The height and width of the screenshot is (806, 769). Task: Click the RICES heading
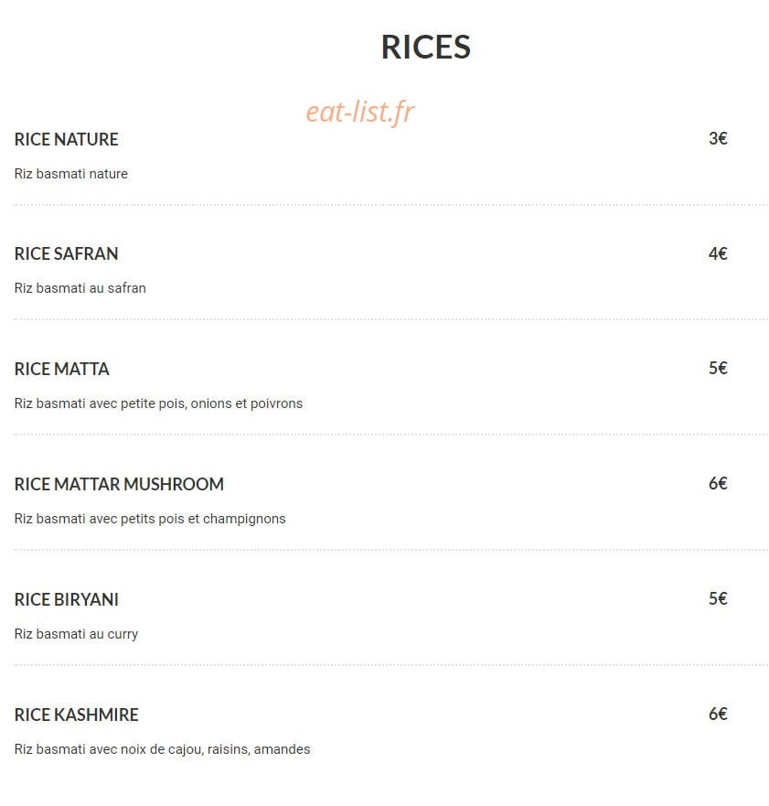click(425, 48)
